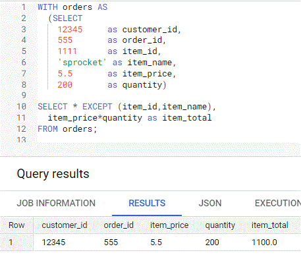Switch to the JSON tab
This screenshot has width=301, height=257.
(x=210, y=203)
